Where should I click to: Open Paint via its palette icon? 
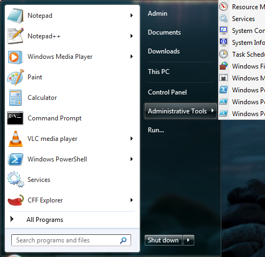pyautogui.click(x=16, y=77)
